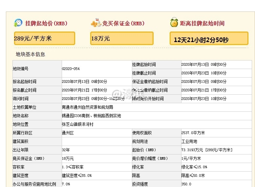Click the clock icon beside 挂牌起始价
Image resolution: width=255 pixels, height=187 pixels.
click(x=18, y=23)
